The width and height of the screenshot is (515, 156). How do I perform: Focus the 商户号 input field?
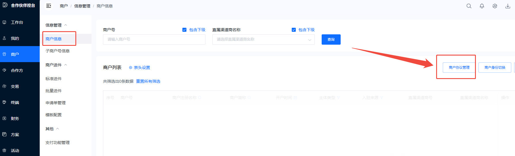click(154, 40)
